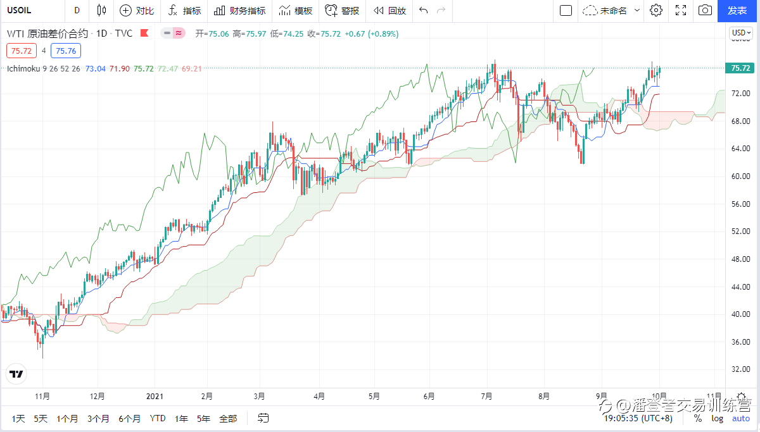Open chart settings gear icon
Image resolution: width=760 pixels, height=432 pixels.
pos(656,10)
